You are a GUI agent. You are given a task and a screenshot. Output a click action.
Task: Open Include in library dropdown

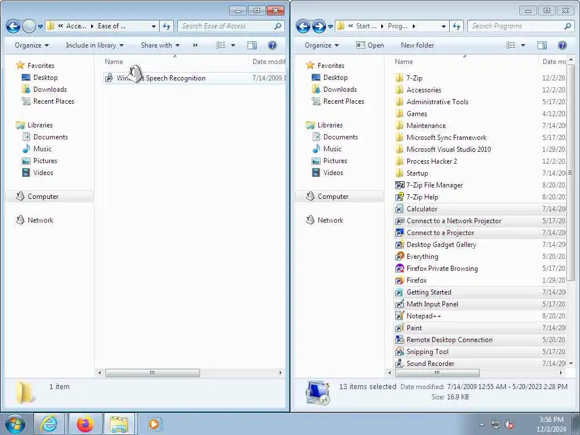[95, 45]
